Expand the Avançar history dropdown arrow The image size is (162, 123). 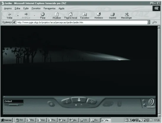pyautogui.click(x=34, y=15)
